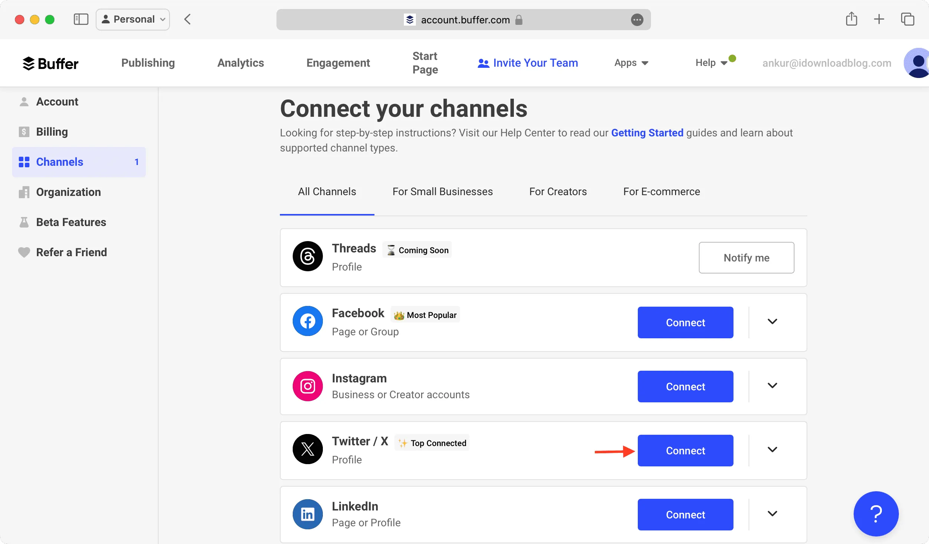Click the Instagram logo icon
Screen dimensions: 929x544
[x=308, y=386]
